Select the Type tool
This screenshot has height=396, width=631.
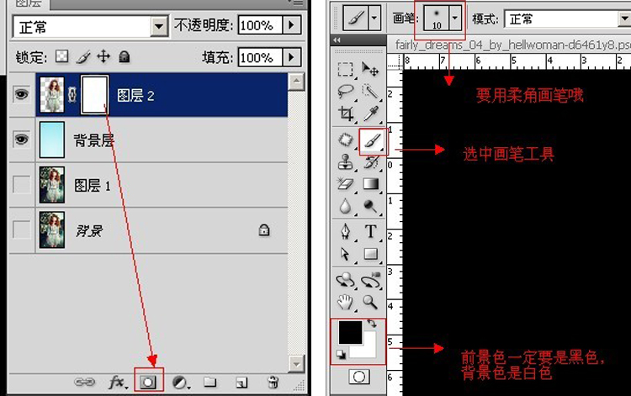point(370,232)
